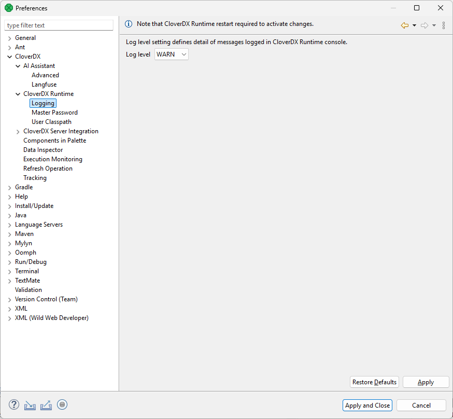Click the info icon beside the note
453x419 pixels.
[129, 24]
